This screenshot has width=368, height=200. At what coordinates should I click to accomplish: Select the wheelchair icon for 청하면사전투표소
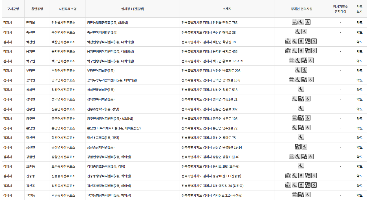[x=301, y=89]
